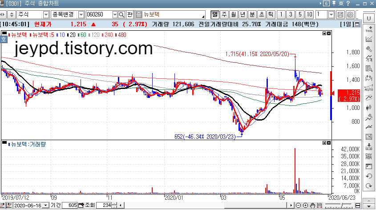Click the redo arrow icon in sidebar

point(369,186)
